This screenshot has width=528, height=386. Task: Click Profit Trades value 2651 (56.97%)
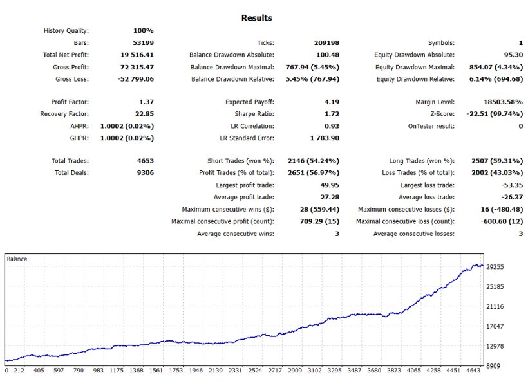click(x=314, y=172)
